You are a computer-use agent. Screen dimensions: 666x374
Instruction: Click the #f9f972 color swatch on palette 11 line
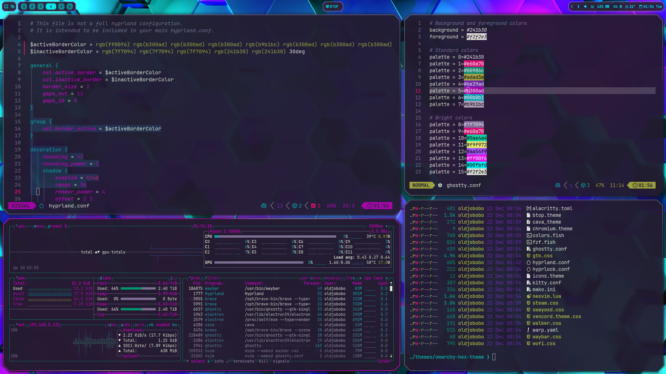477,145
